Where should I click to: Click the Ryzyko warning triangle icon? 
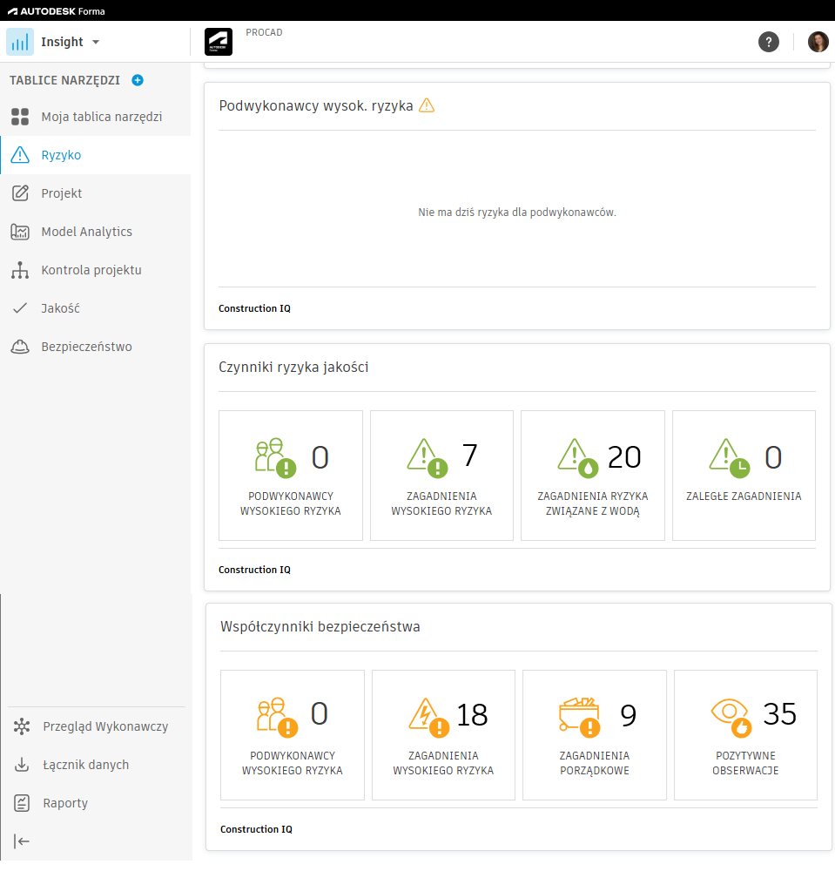[x=20, y=155]
